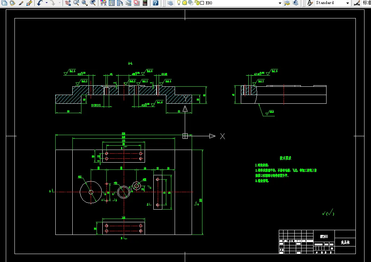Open the QuickCalc calculator icon

(x=145, y=3)
